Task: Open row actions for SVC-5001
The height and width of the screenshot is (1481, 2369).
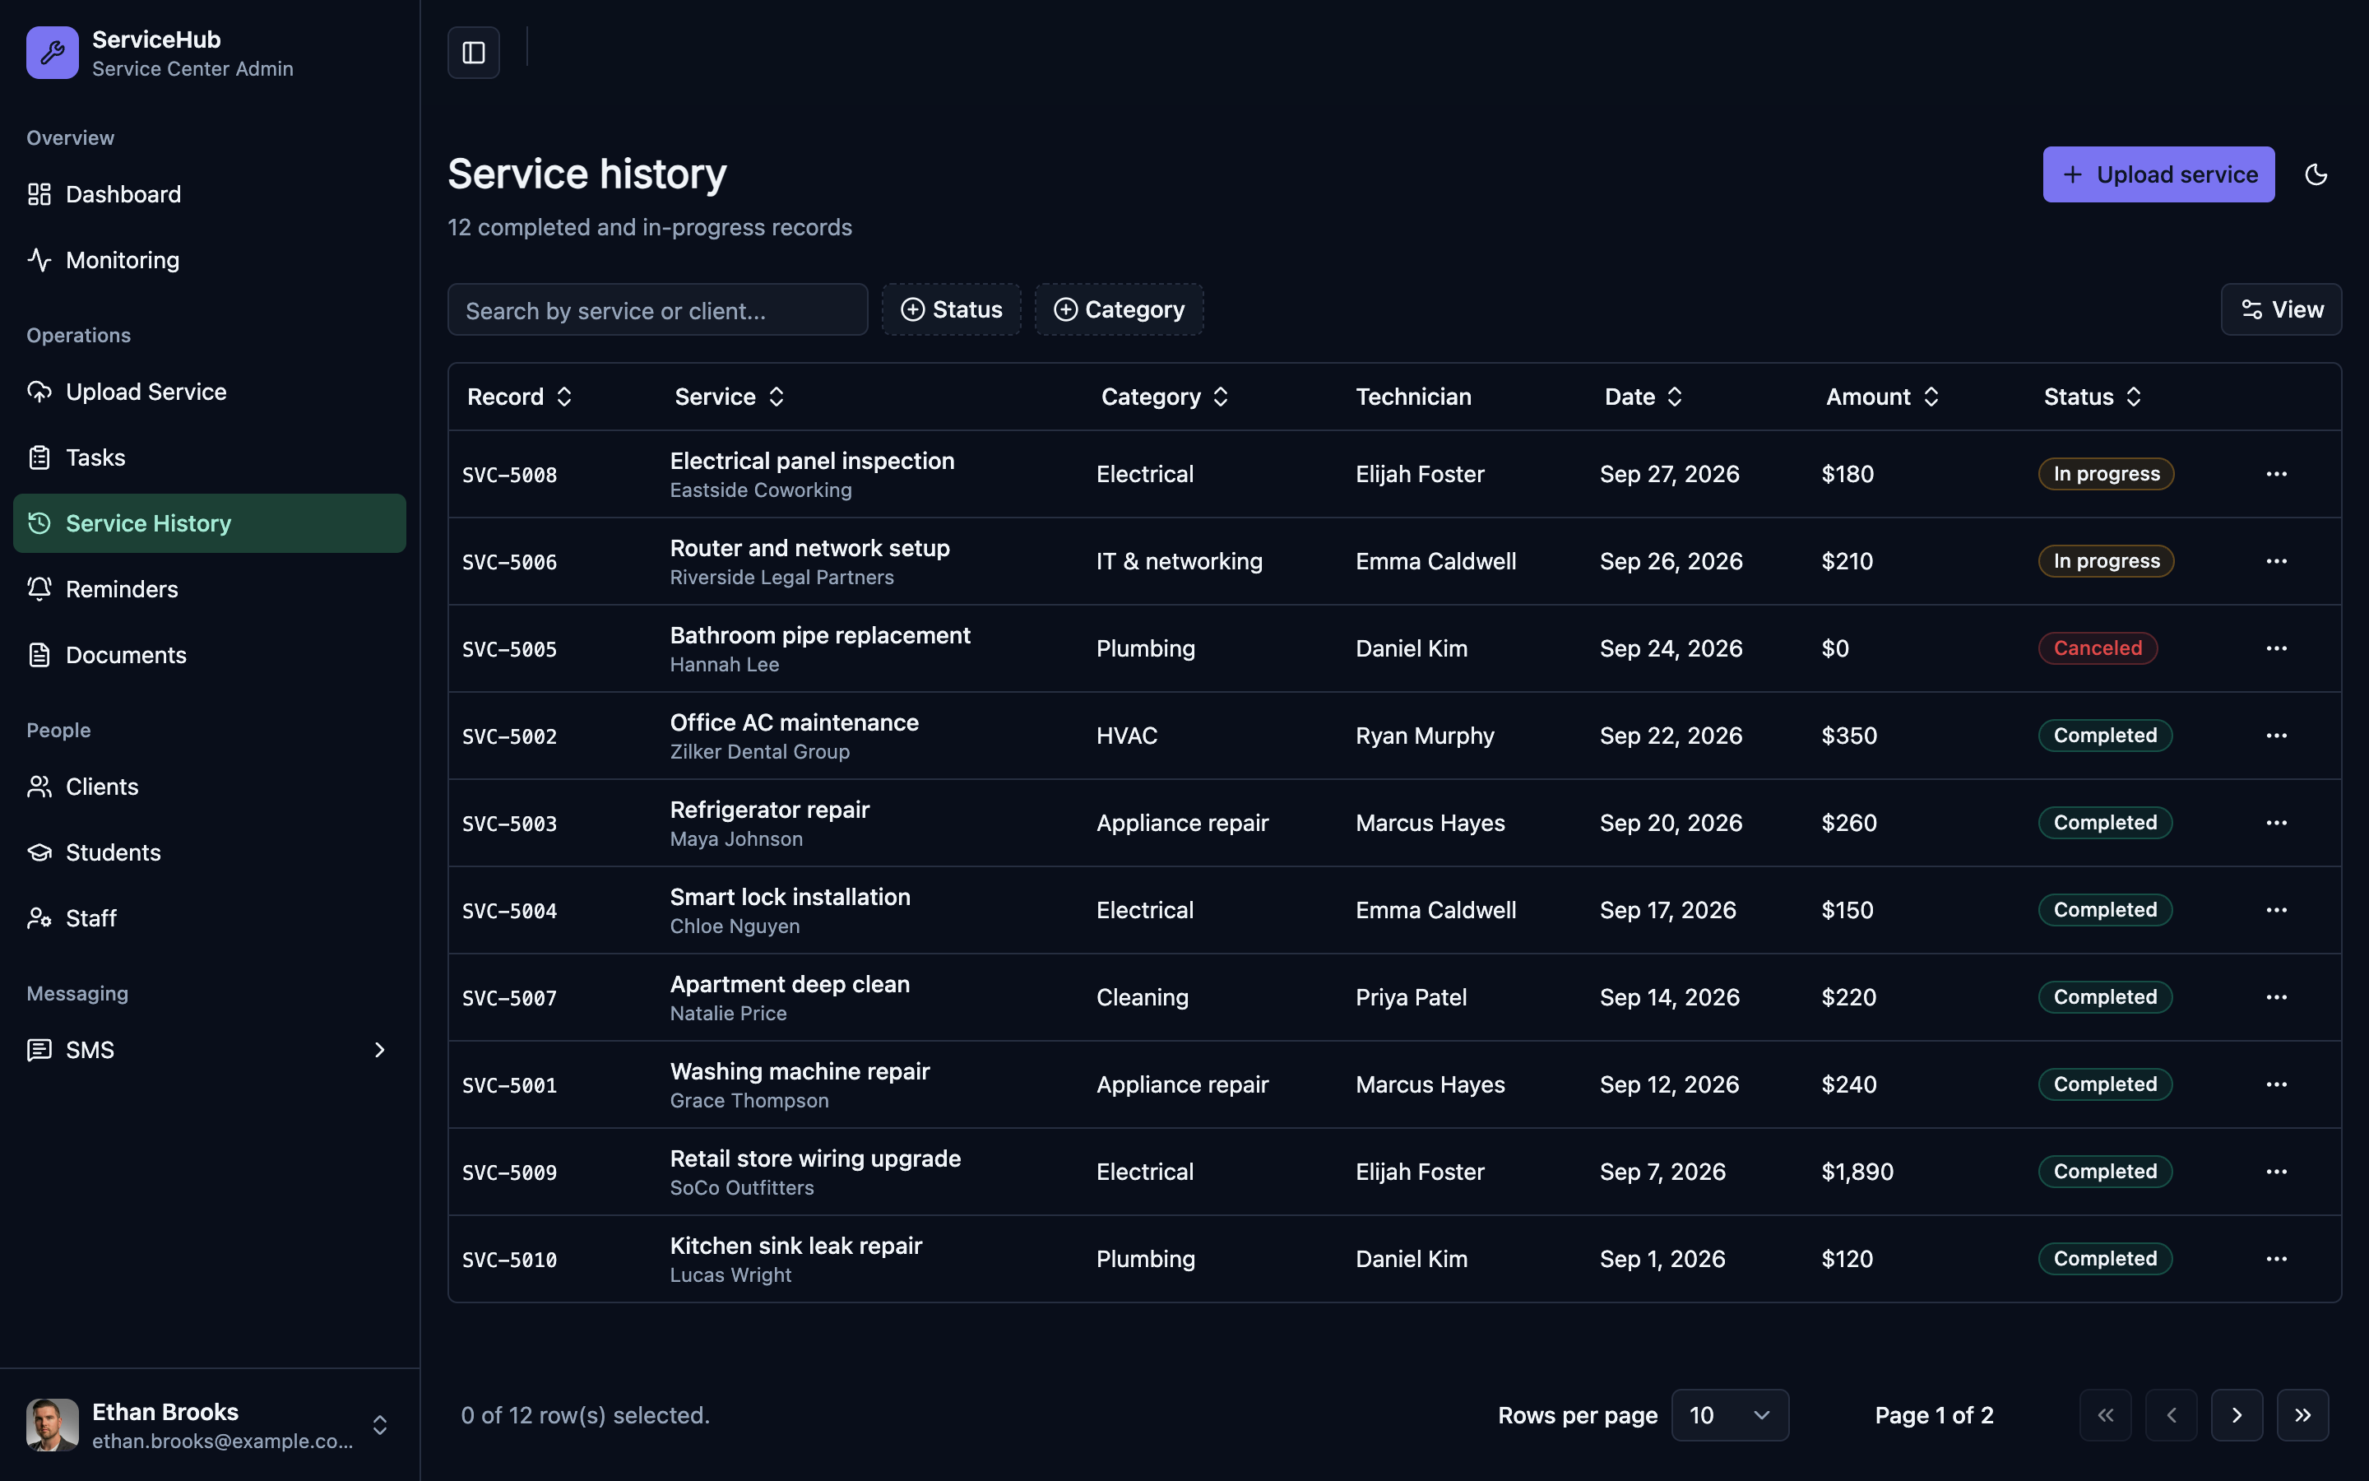Action: pyautogui.click(x=2277, y=1084)
